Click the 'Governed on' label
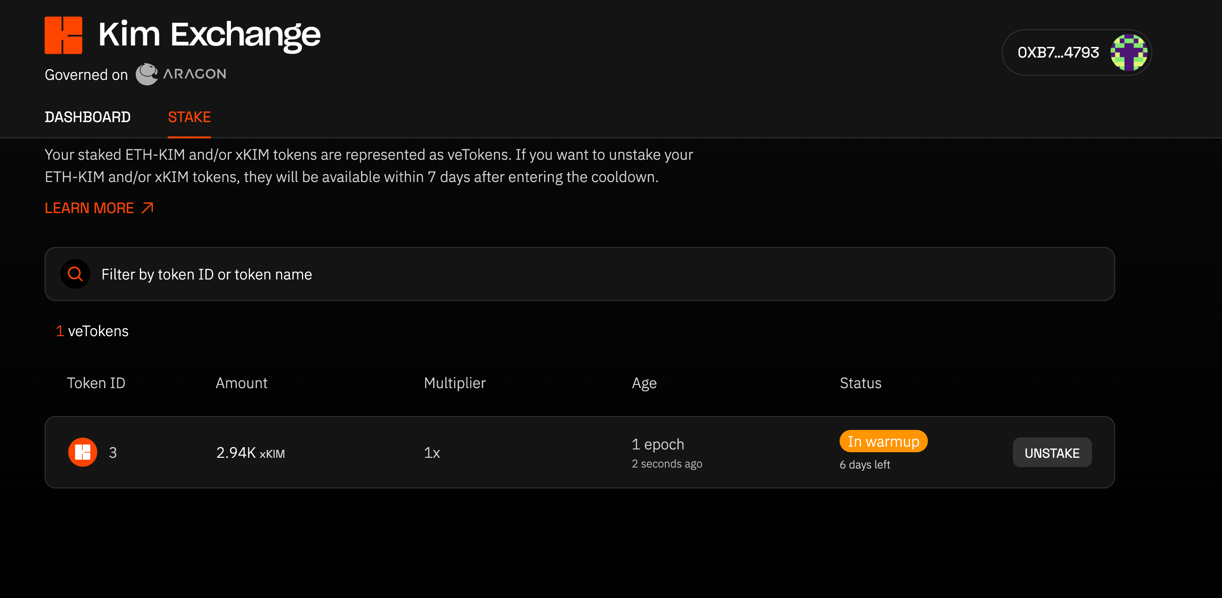The width and height of the screenshot is (1222, 598). pyautogui.click(x=86, y=75)
